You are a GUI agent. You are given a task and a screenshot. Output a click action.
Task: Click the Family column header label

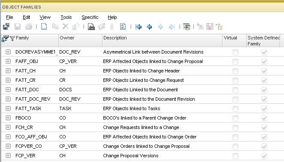(22, 38)
